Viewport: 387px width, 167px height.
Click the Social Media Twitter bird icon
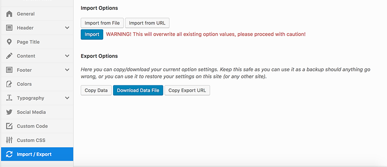(9, 112)
